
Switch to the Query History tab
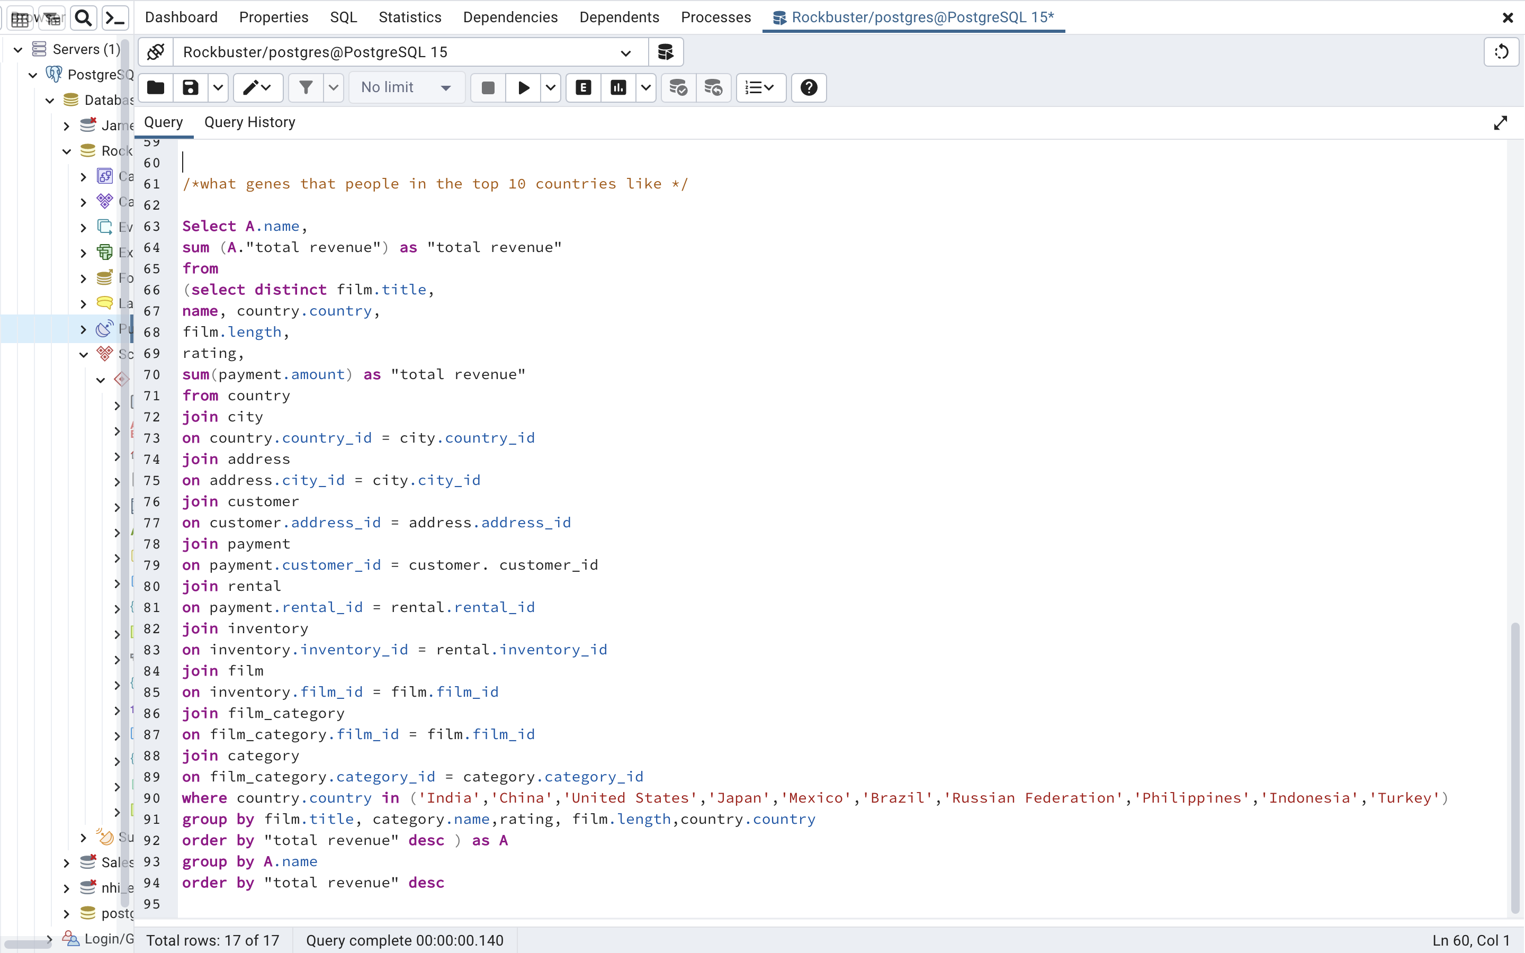(249, 122)
